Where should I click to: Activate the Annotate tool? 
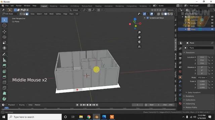(4, 54)
